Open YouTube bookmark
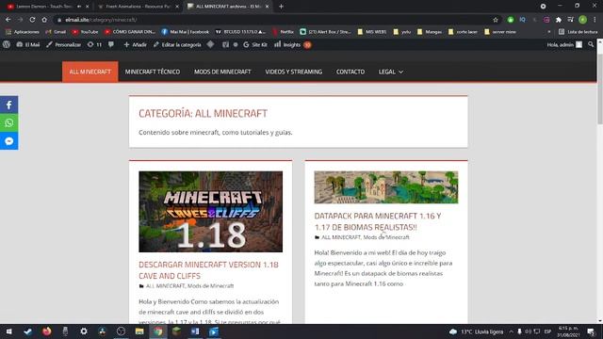This screenshot has width=603, height=339. (x=86, y=32)
